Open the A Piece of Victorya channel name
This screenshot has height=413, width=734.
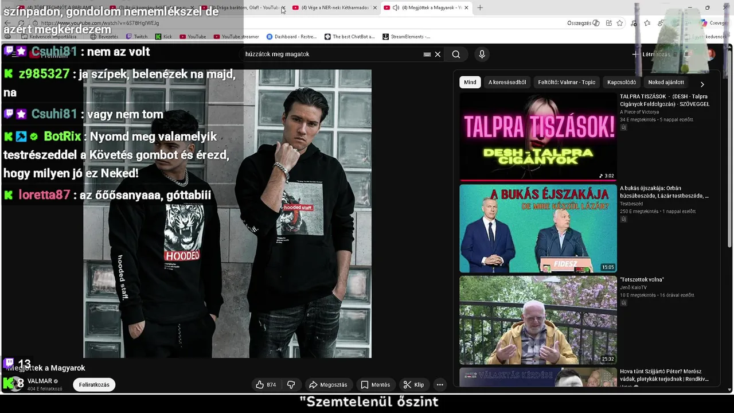click(x=639, y=112)
